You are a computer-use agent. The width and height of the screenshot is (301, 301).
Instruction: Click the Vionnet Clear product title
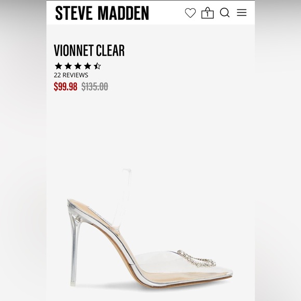point(89,50)
